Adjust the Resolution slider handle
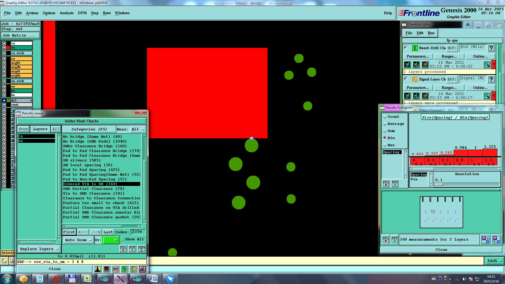 click(439, 185)
